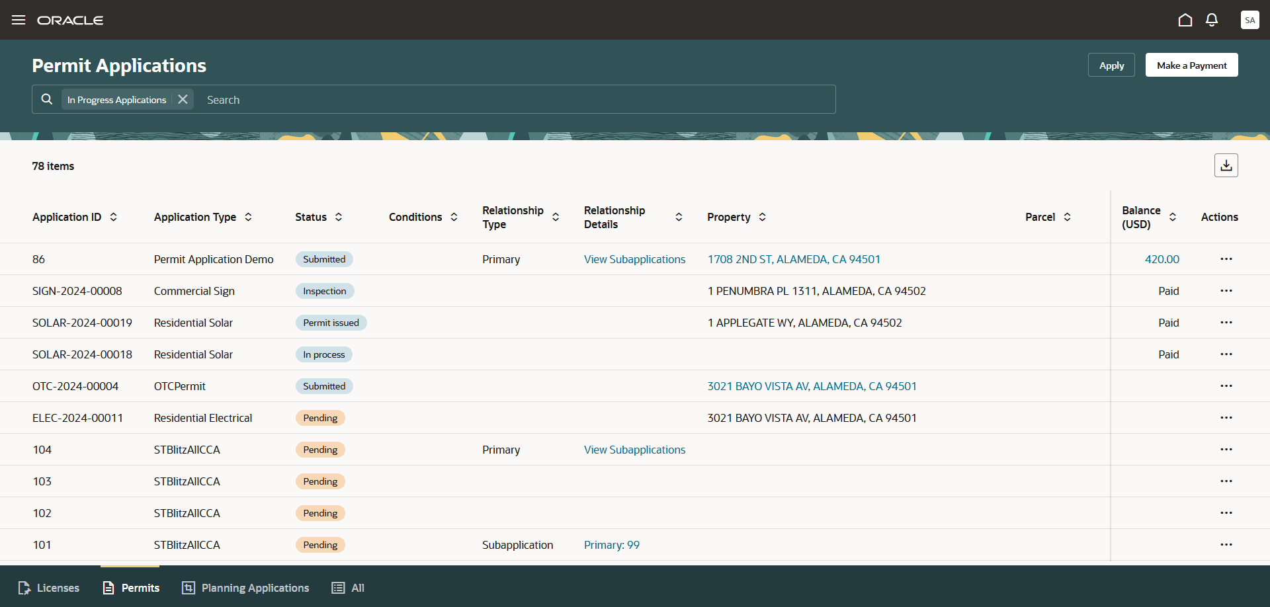Switch to the Licenses tab
The width and height of the screenshot is (1270, 607).
[48, 588]
